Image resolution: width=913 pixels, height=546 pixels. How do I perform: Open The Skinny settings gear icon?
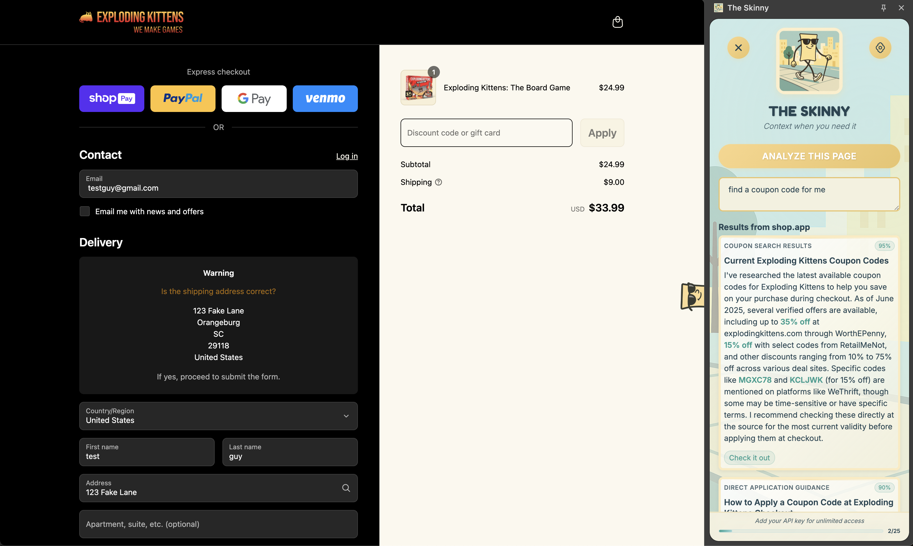pos(880,47)
